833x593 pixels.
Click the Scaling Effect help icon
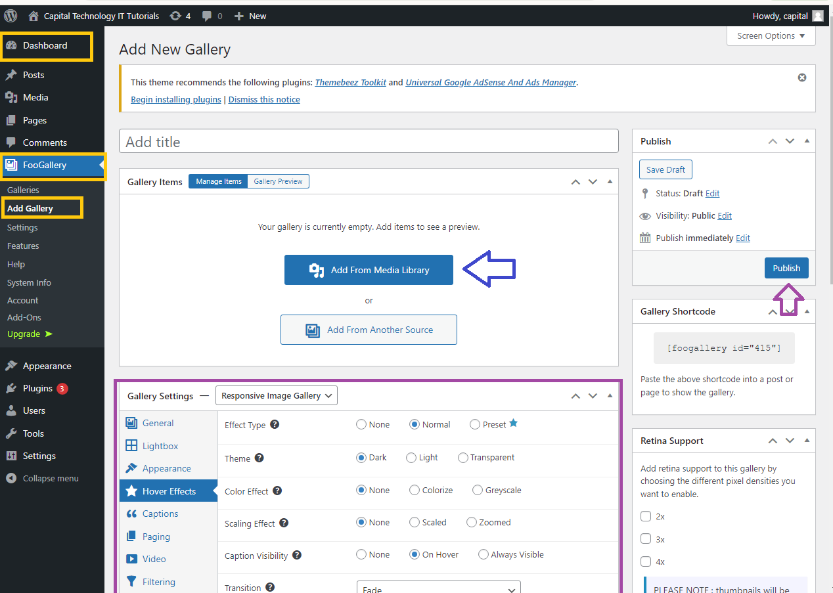[x=284, y=523]
